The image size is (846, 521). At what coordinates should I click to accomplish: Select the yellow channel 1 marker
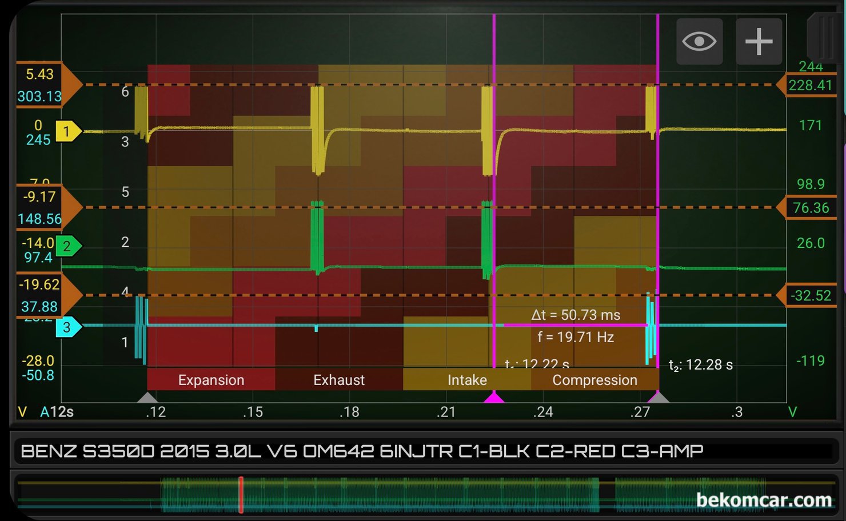(x=68, y=131)
